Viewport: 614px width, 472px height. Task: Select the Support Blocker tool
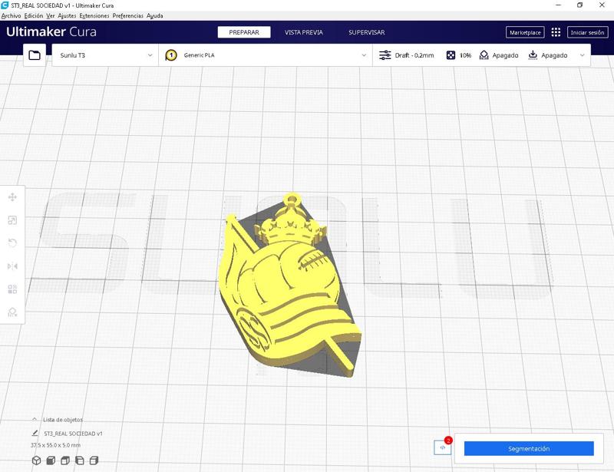(12, 312)
